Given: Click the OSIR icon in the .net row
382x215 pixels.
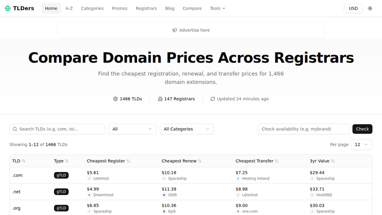Looking at the screenshot, I should point(164,195).
